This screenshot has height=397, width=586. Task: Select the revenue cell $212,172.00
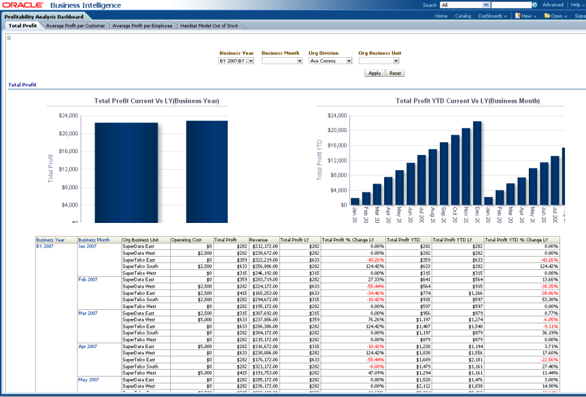click(x=265, y=246)
